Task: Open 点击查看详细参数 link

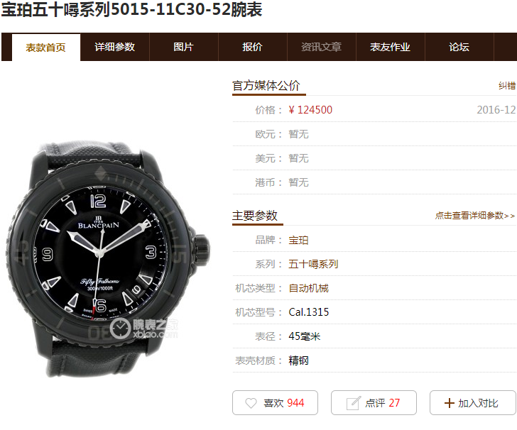Action: coord(475,216)
